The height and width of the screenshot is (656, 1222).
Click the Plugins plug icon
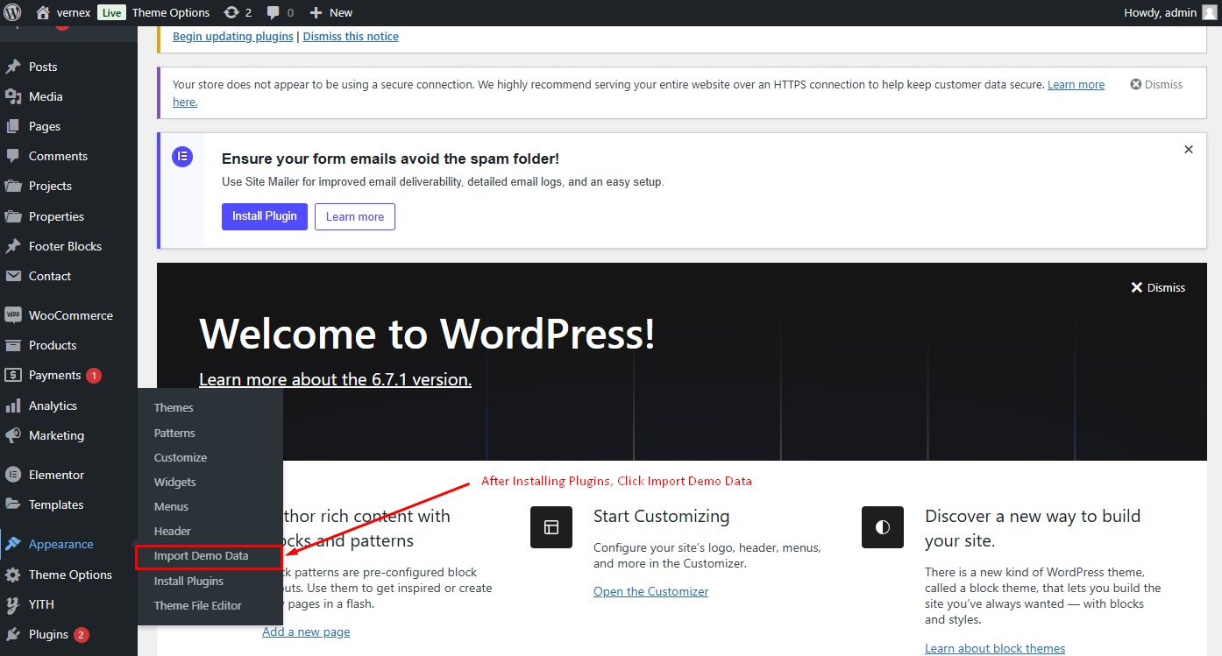13,634
